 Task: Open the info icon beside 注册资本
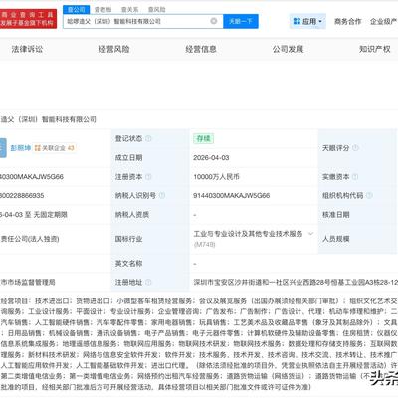coord(149,177)
